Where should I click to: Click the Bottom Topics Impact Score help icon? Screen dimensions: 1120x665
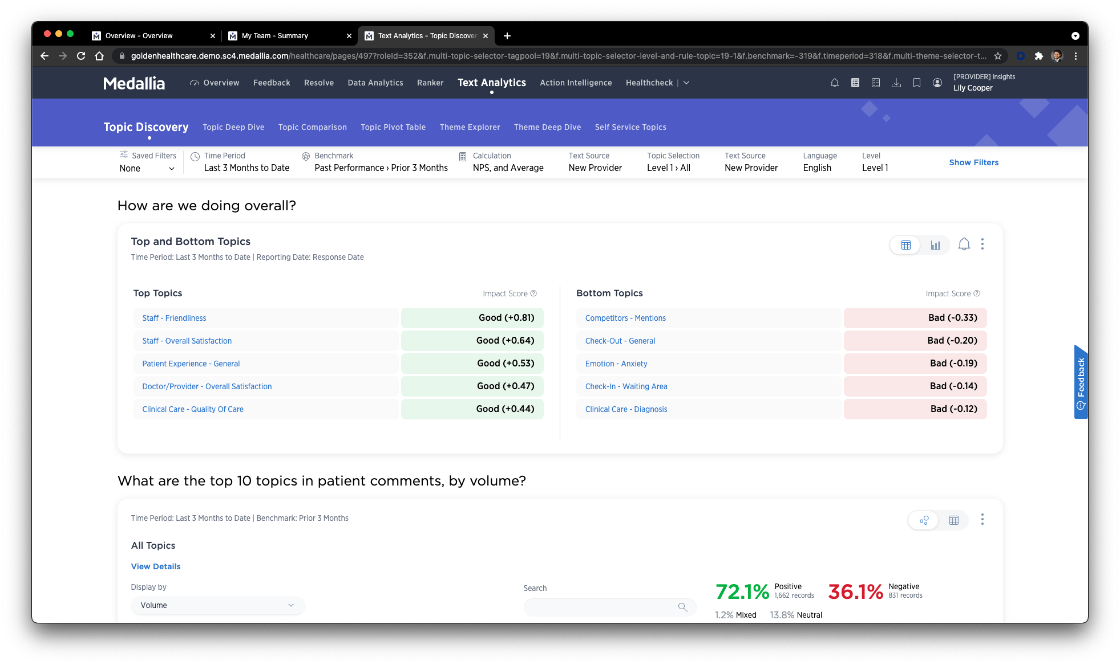[976, 293]
